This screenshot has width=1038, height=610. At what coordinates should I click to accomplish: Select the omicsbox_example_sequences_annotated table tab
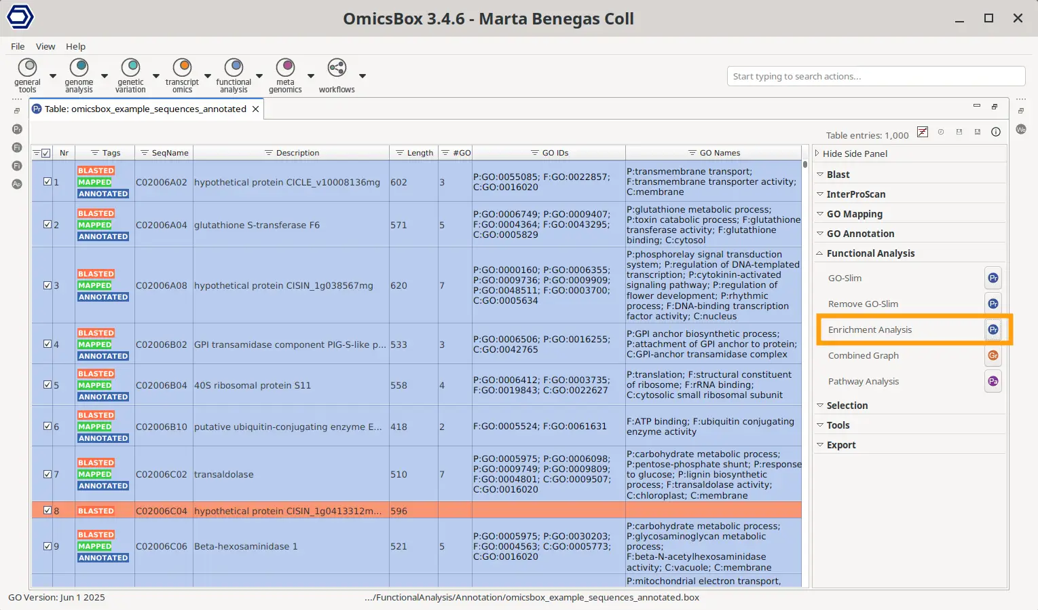145,109
